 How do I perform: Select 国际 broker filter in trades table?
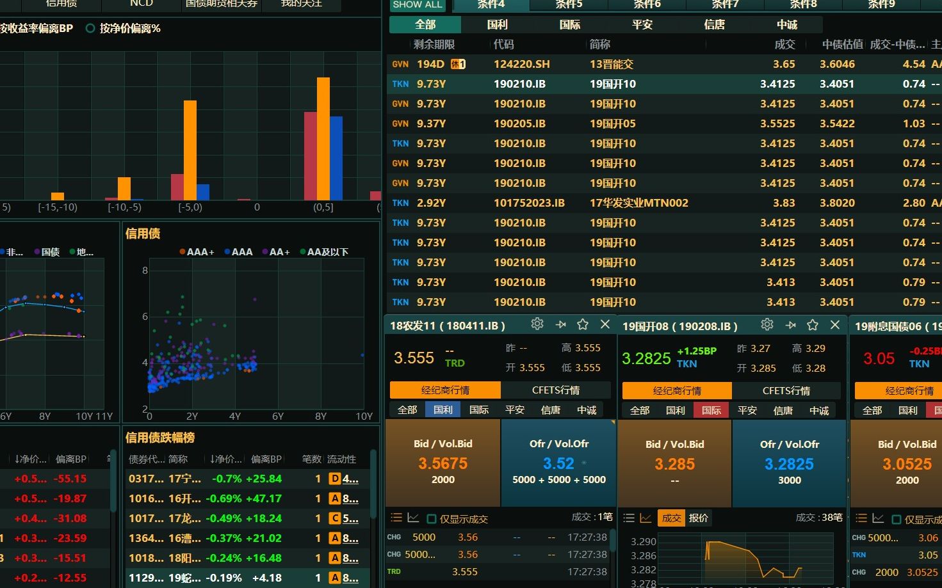click(569, 24)
